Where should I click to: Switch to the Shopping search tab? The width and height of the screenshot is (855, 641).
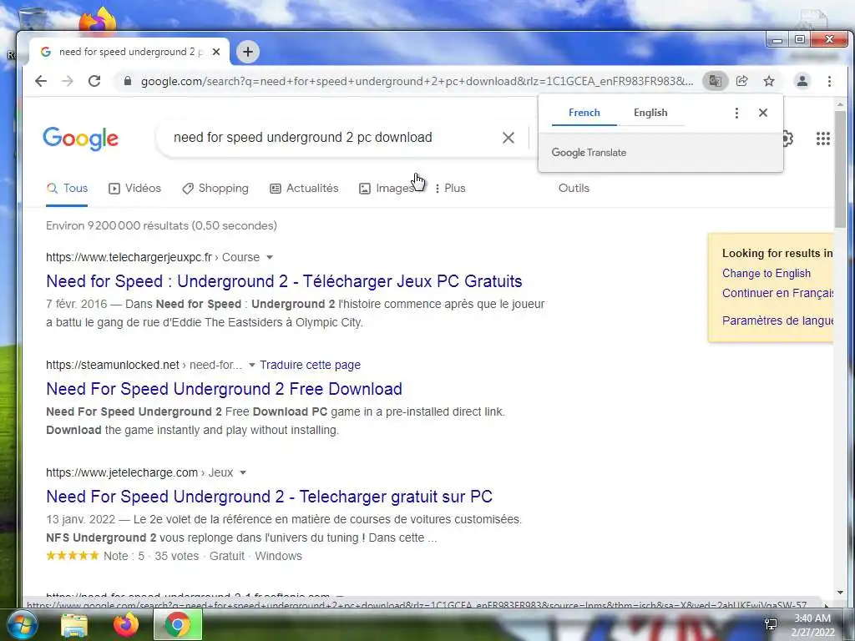click(215, 188)
